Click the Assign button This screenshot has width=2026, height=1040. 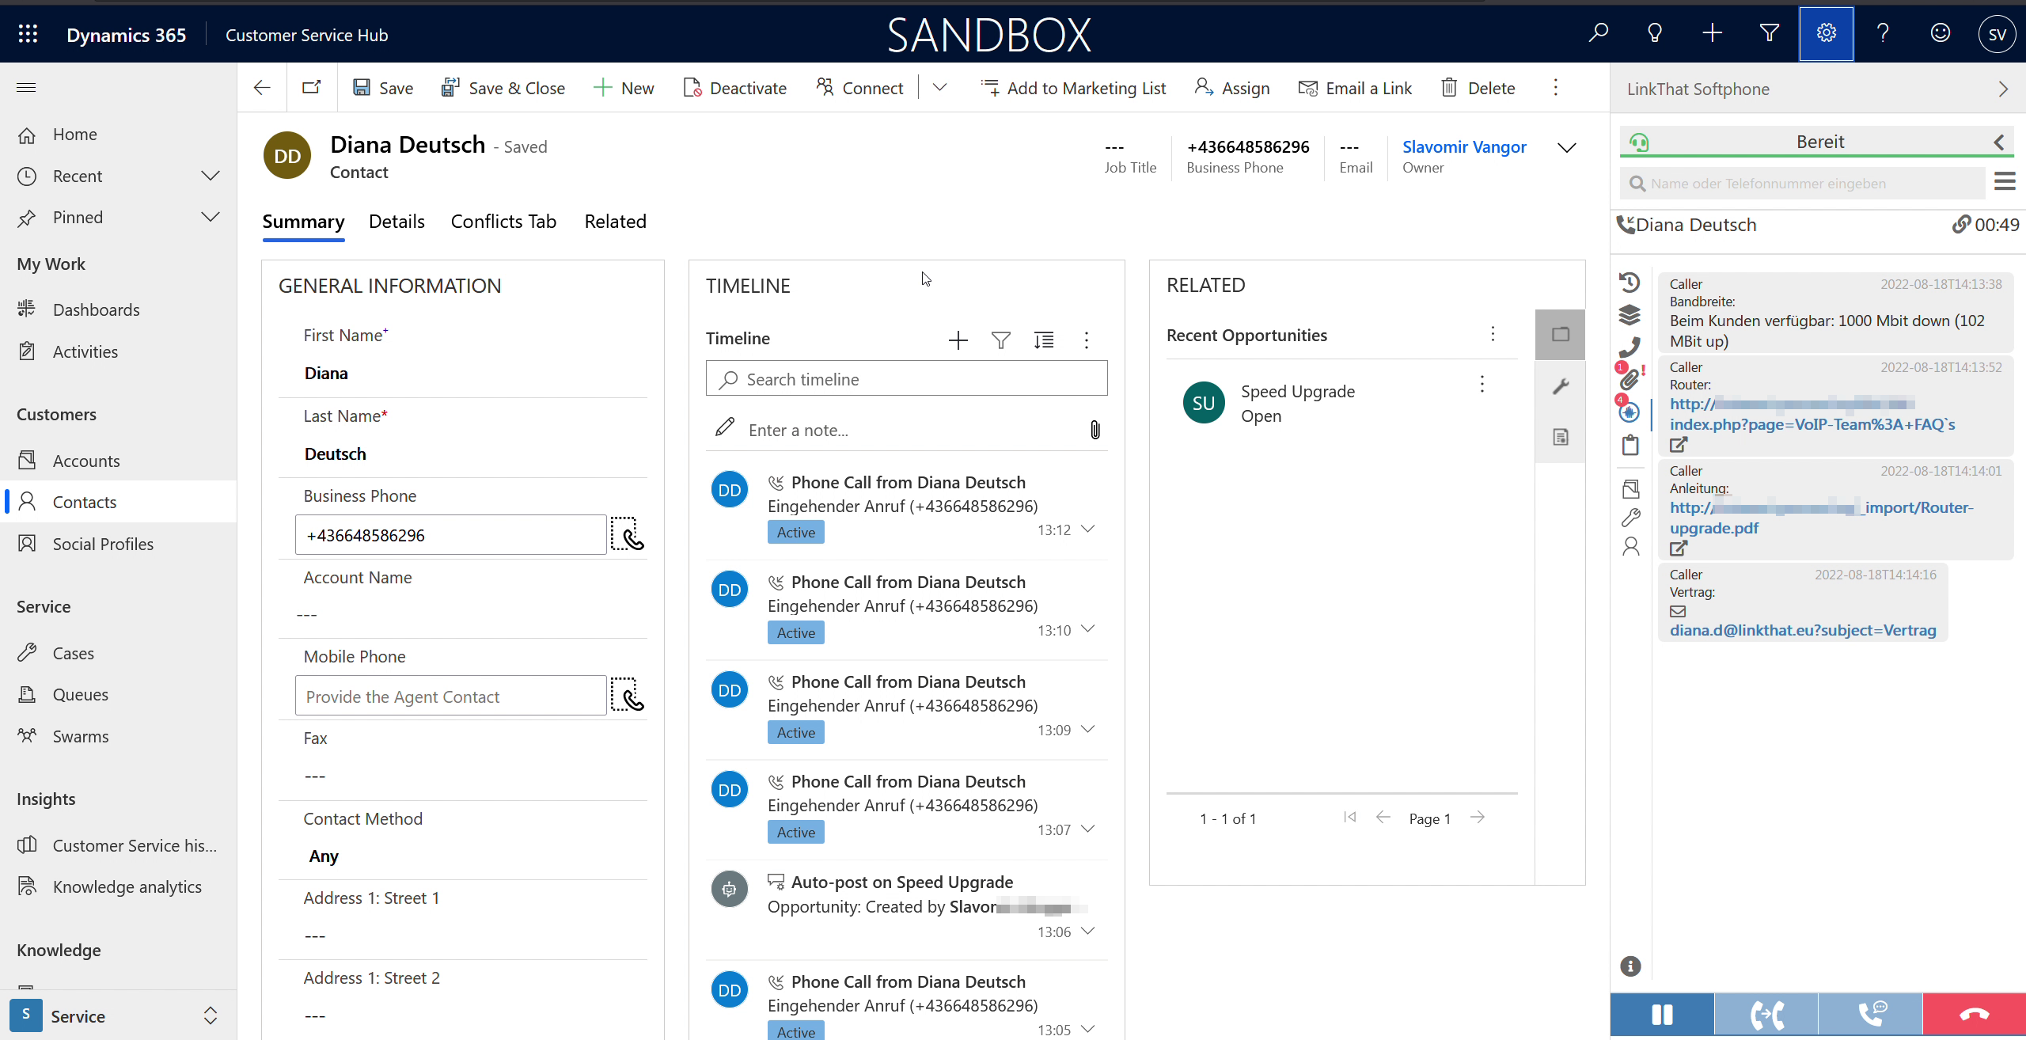[1232, 88]
